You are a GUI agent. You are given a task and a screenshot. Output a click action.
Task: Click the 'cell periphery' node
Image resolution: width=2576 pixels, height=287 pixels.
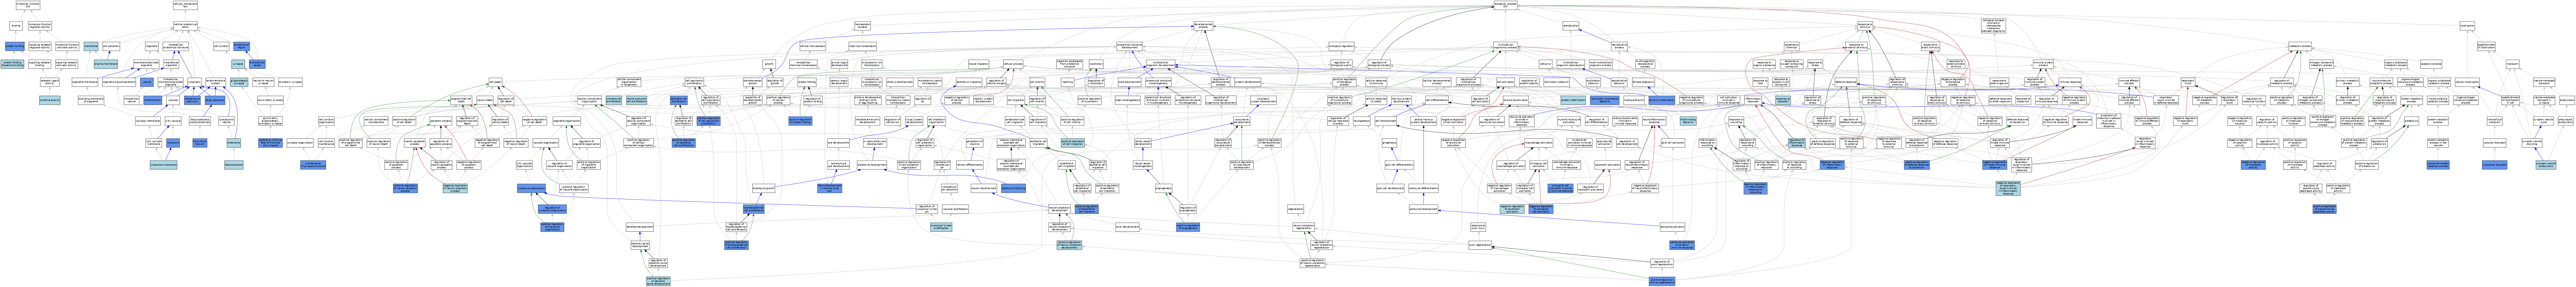[x=111, y=46]
